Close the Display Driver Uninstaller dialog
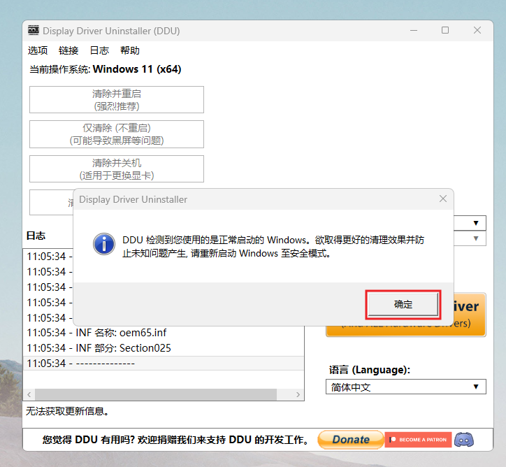 click(x=443, y=199)
